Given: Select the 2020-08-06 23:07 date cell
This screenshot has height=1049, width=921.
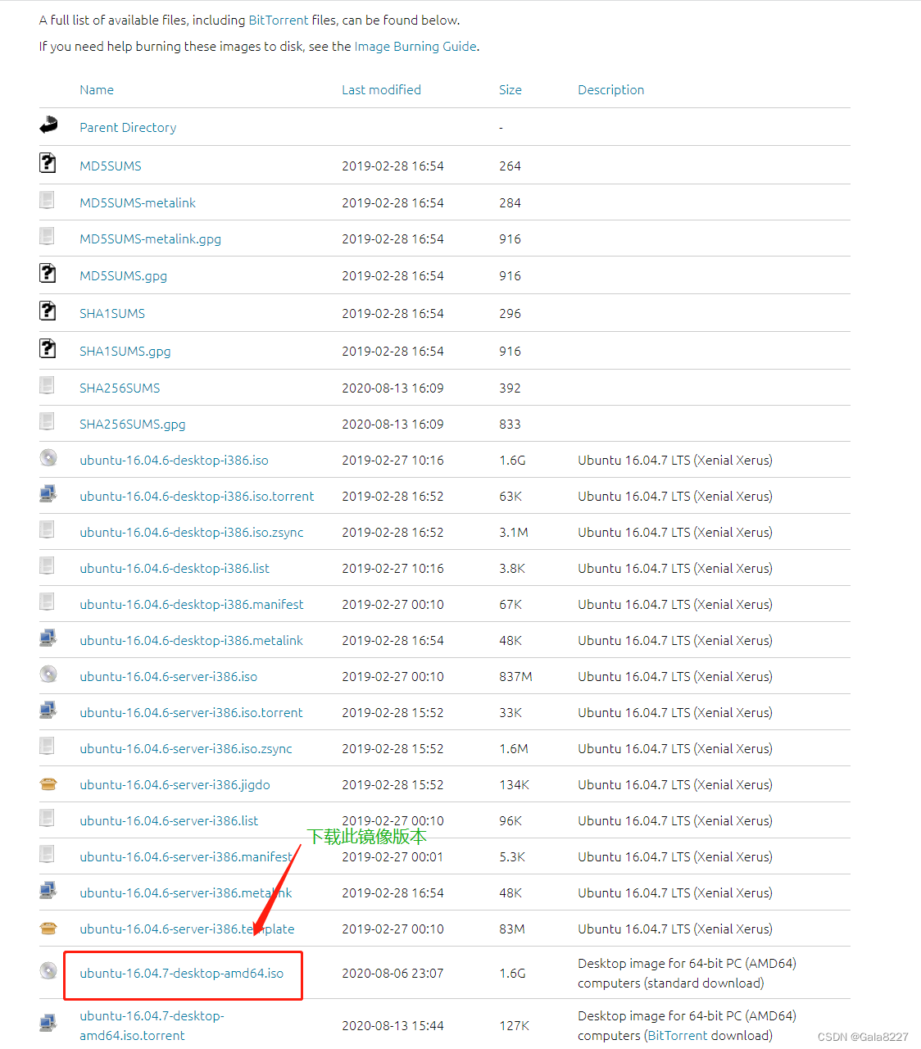Looking at the screenshot, I should (392, 973).
